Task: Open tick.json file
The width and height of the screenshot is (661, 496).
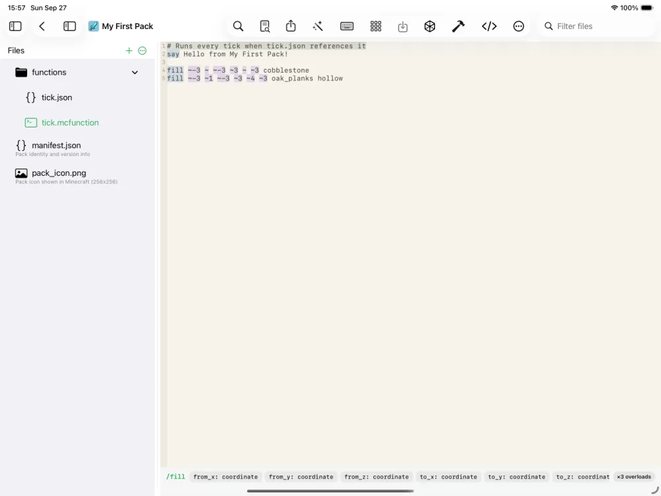Action: 57,97
